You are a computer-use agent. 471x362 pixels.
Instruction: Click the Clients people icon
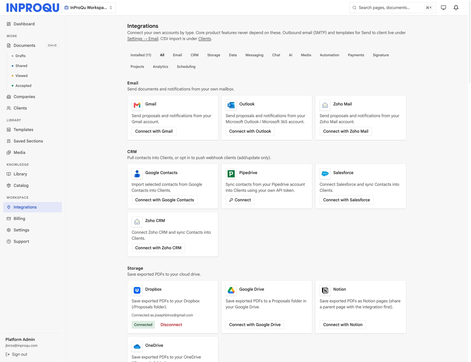9,108
